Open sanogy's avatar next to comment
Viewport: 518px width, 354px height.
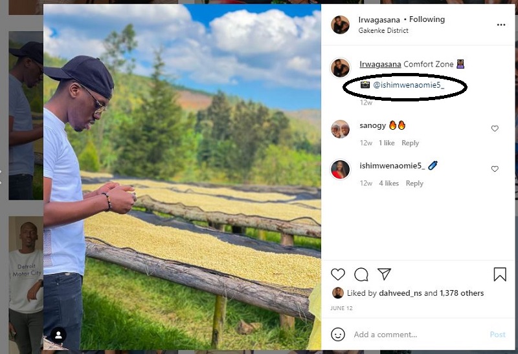click(x=341, y=129)
